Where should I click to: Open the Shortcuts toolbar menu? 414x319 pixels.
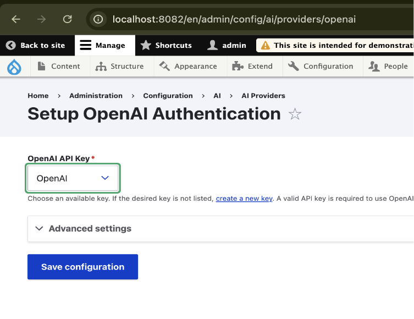click(x=166, y=46)
